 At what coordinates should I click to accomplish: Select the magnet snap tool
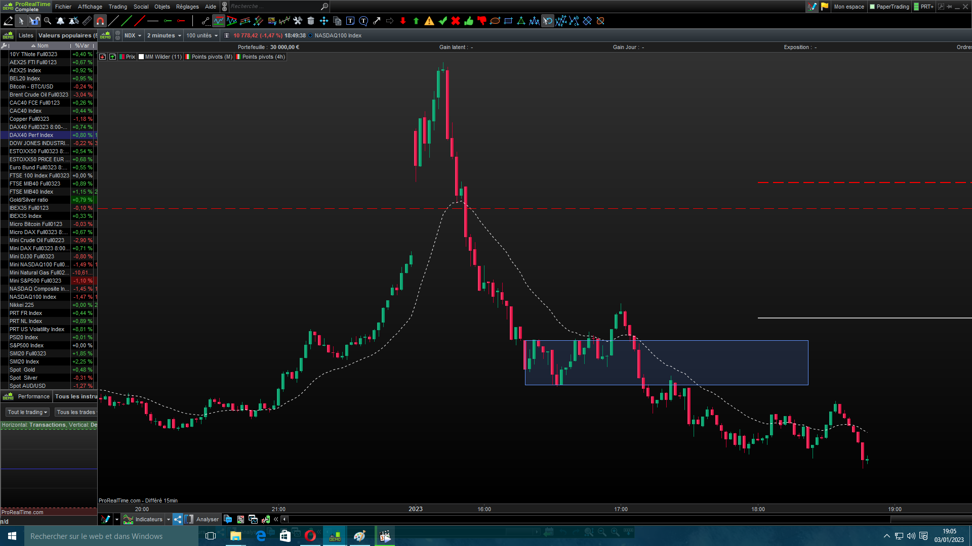tap(100, 21)
